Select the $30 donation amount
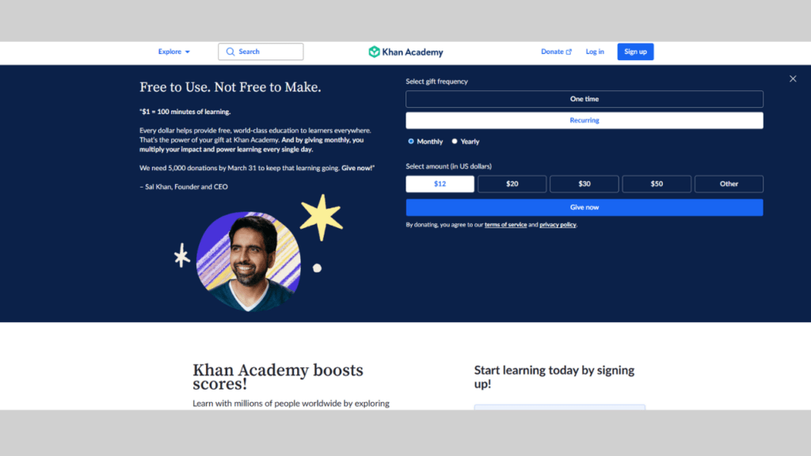The image size is (811, 456). pyautogui.click(x=584, y=184)
